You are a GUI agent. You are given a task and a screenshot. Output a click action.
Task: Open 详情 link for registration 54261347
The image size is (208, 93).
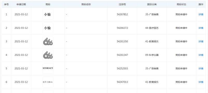tap(201, 55)
